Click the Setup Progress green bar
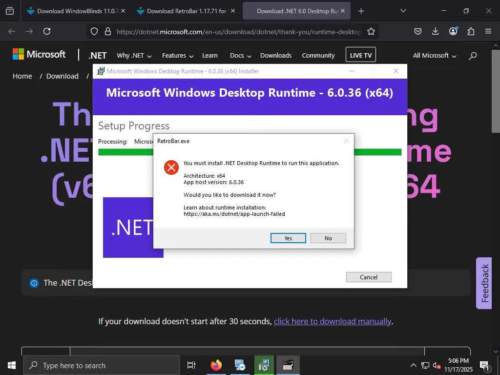This screenshot has width=500, height=375. (x=250, y=152)
